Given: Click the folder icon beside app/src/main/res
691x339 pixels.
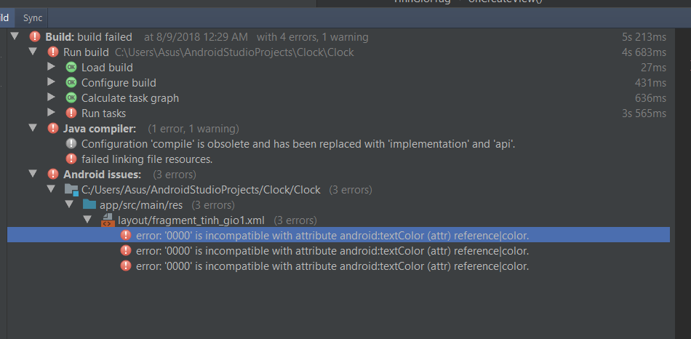Looking at the screenshot, I should pyautogui.click(x=89, y=204).
